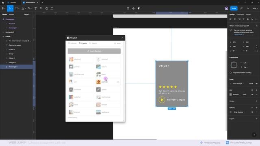Remove the BABABA fill with minus
This screenshot has width=260, height=146.
(256, 94)
